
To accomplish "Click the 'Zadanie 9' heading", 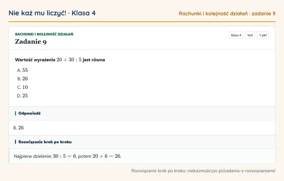I will pyautogui.click(x=31, y=42).
